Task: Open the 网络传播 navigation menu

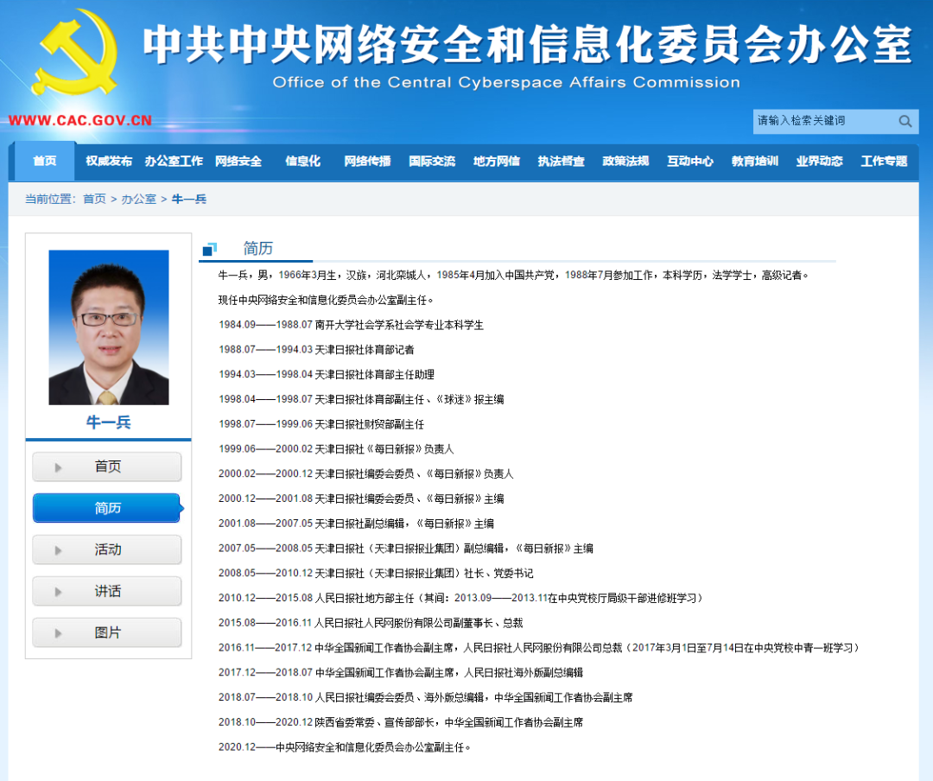Action: click(367, 161)
